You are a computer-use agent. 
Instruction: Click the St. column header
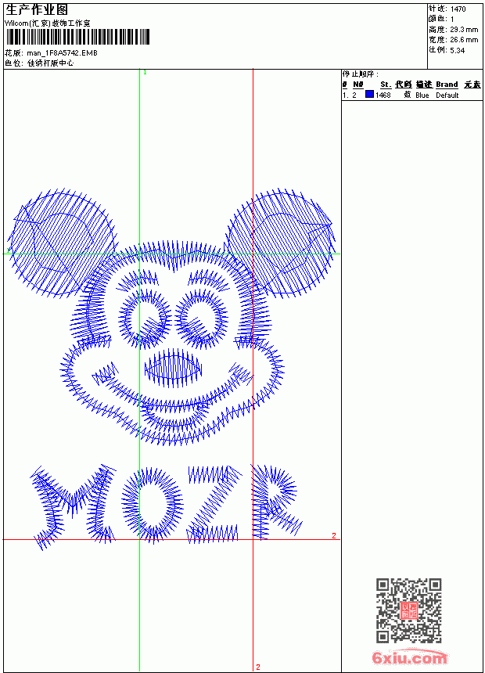tap(386, 85)
